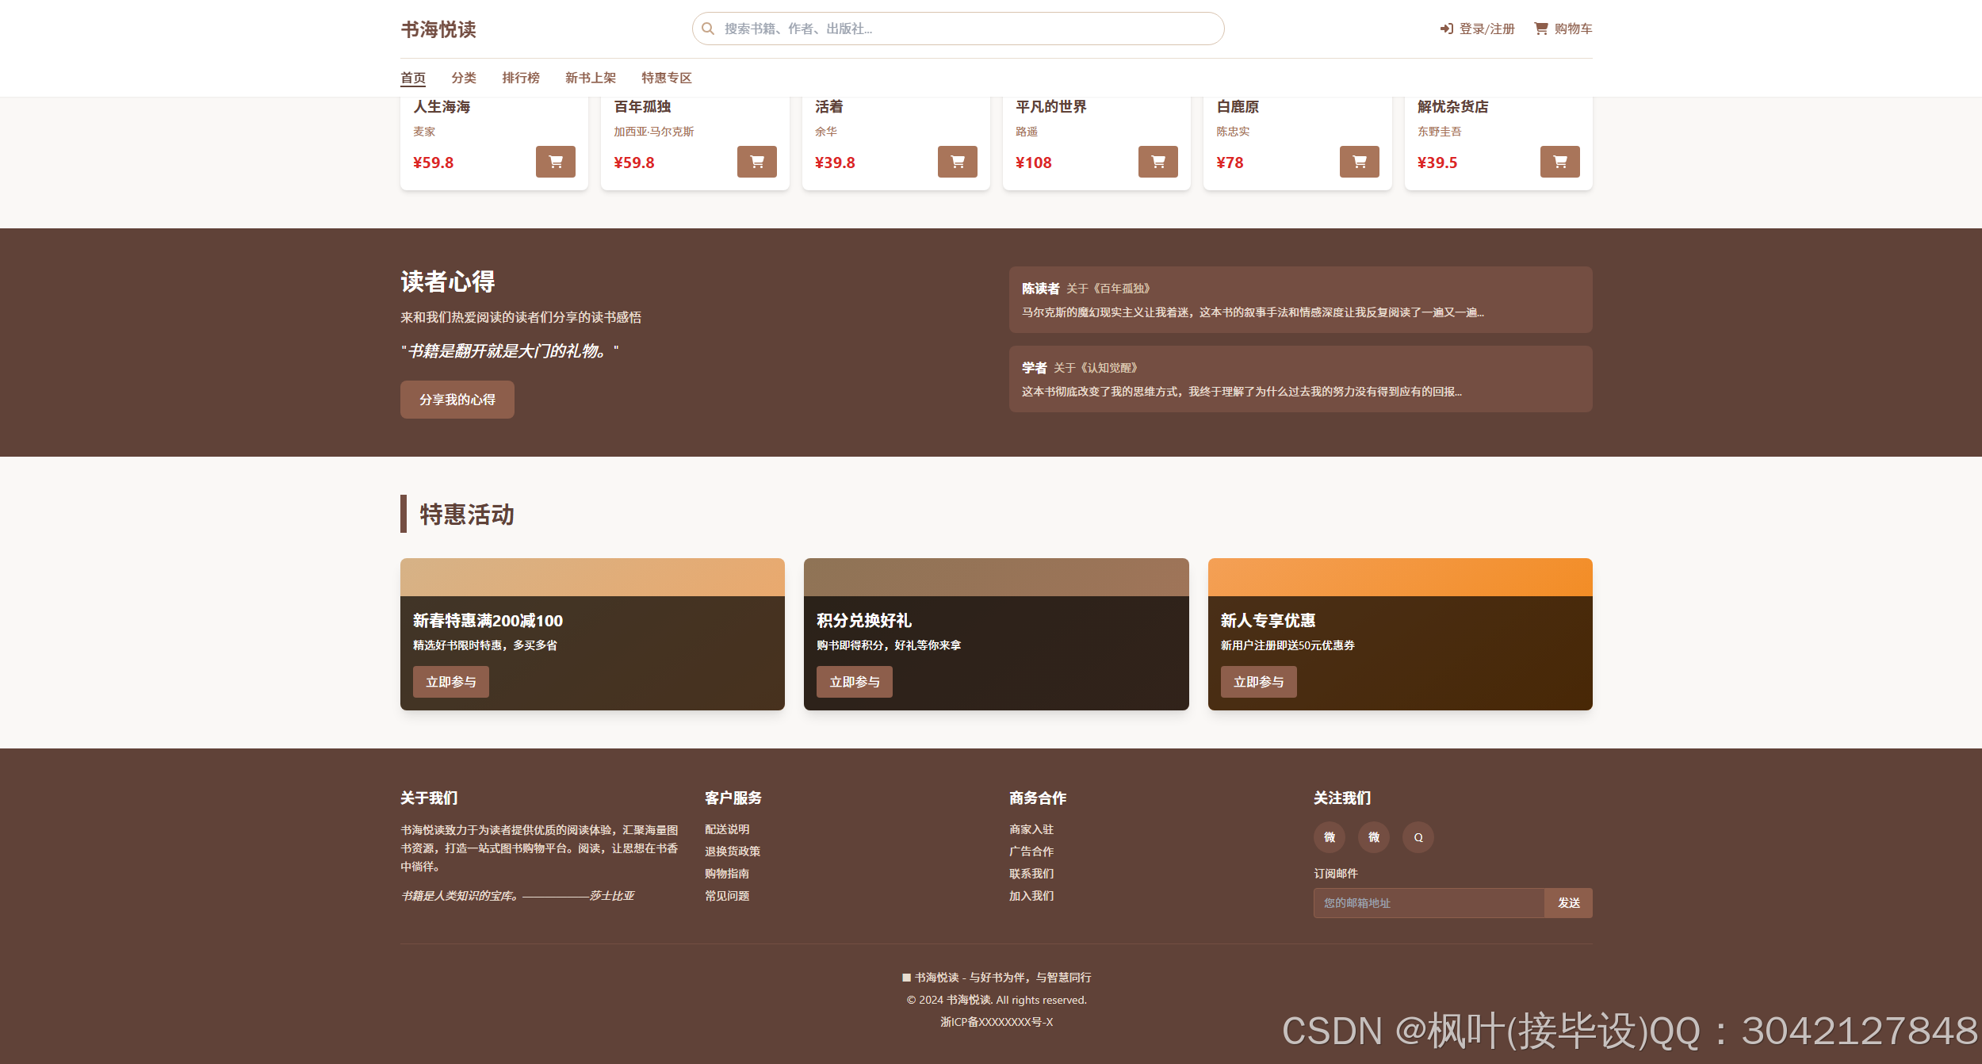The width and height of the screenshot is (1982, 1064).
Task: Click the 商家入驻 link
Action: point(1031,829)
